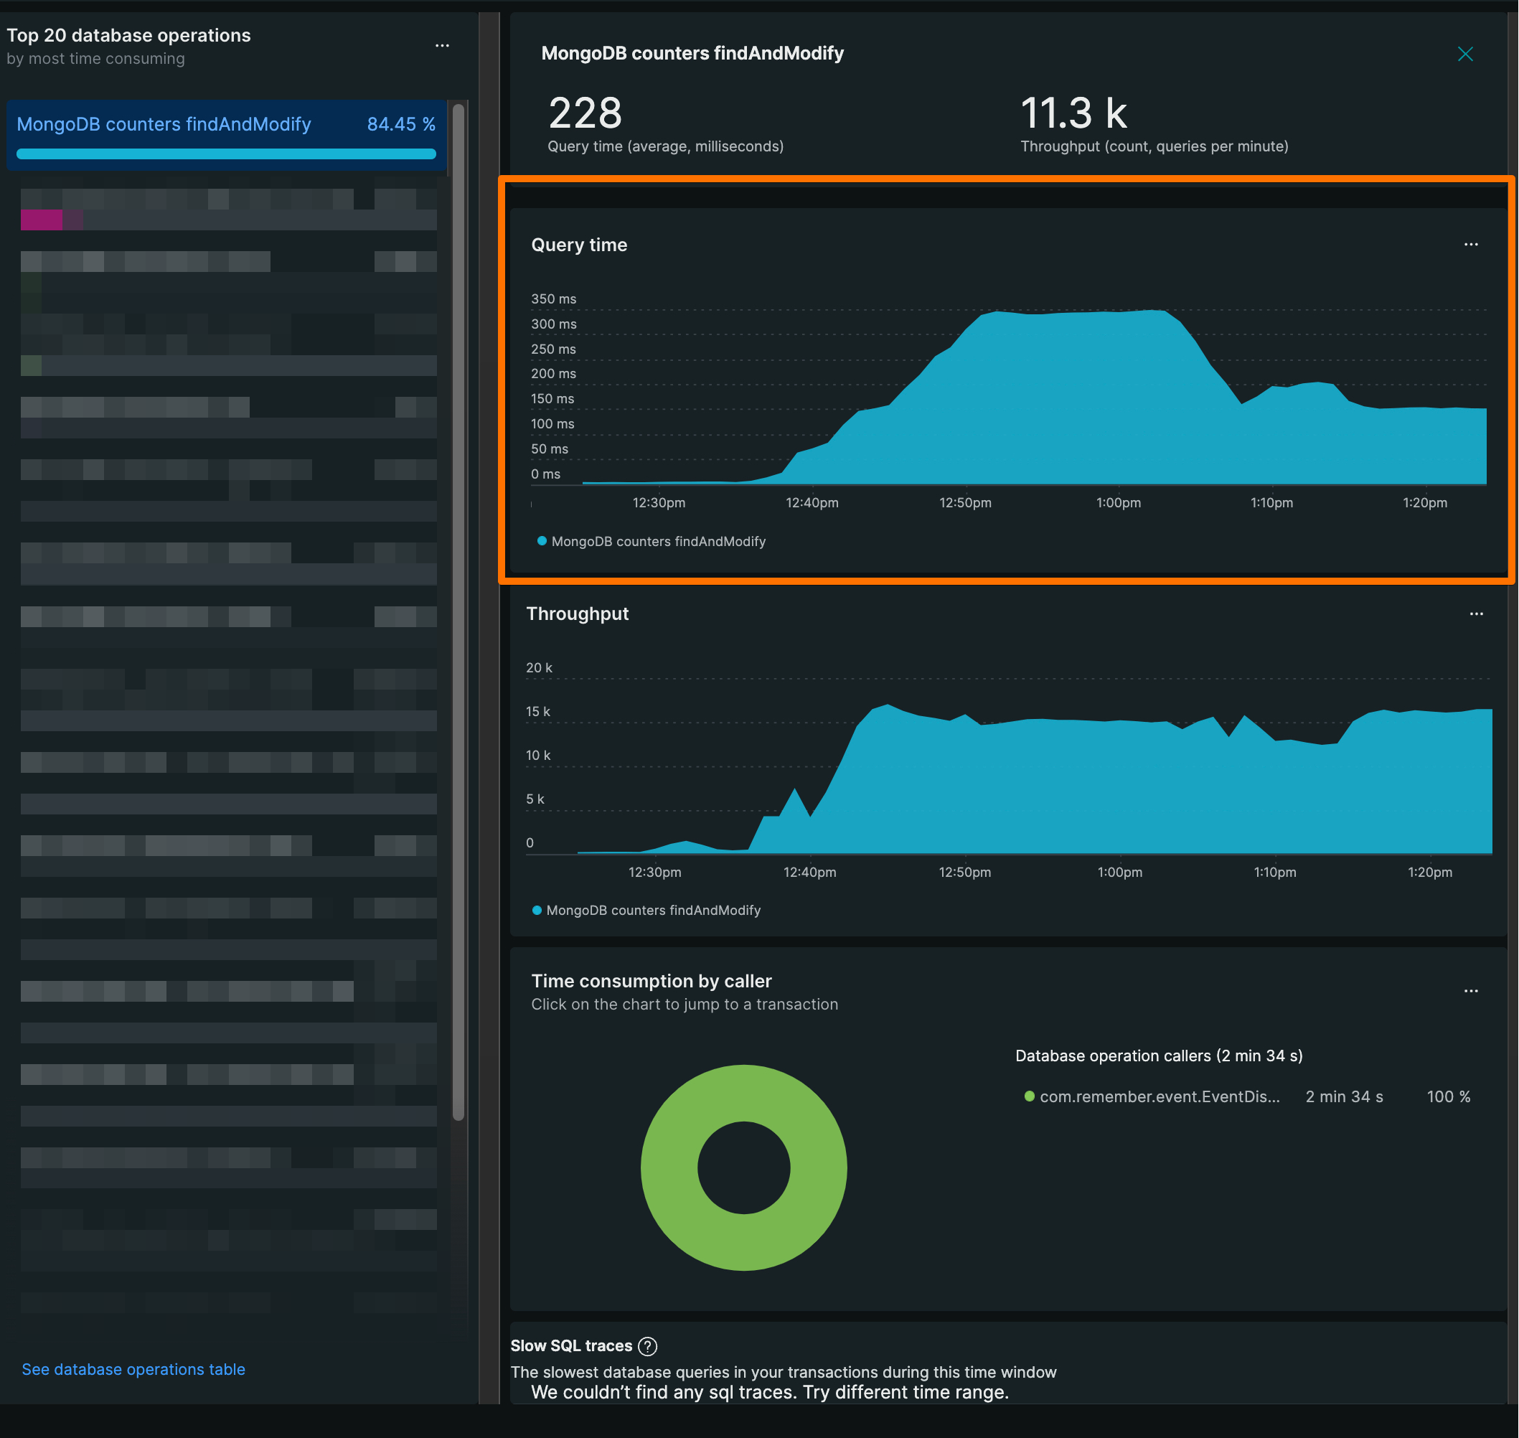Open the Time consumption by caller options menu
1519x1438 pixels.
1471,991
